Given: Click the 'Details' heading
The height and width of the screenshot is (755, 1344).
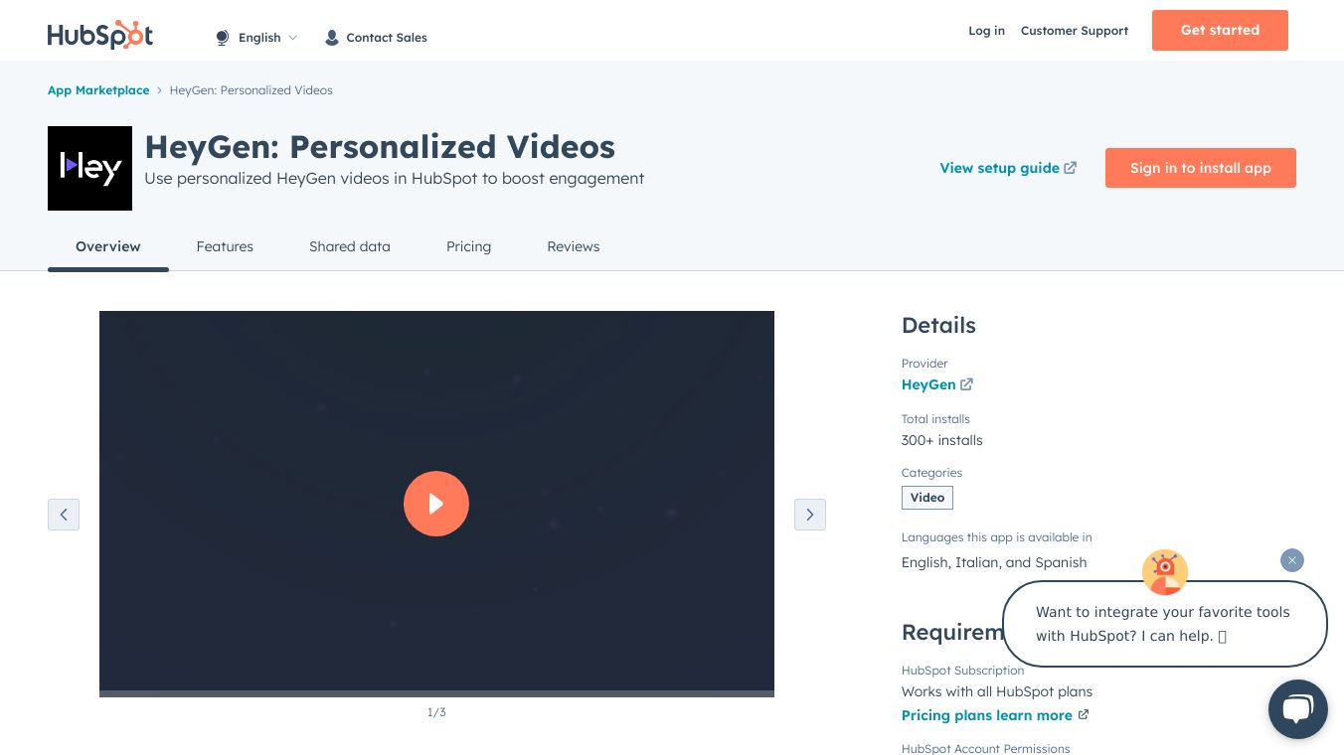Looking at the screenshot, I should [x=938, y=325].
